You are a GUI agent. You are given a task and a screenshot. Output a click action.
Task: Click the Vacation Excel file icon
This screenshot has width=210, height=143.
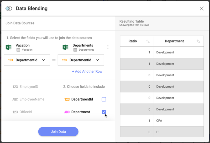click(8, 47)
